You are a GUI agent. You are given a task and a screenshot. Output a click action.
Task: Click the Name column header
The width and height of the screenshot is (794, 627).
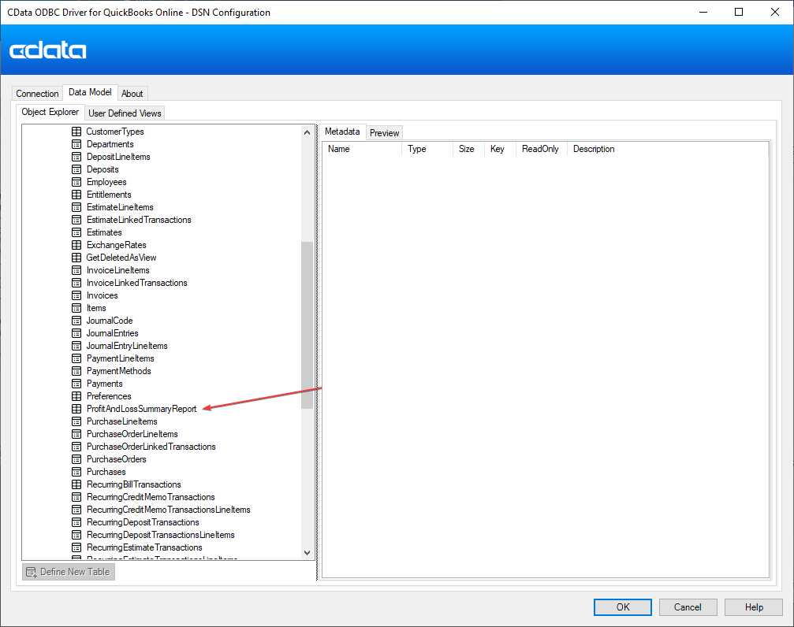[x=362, y=149]
